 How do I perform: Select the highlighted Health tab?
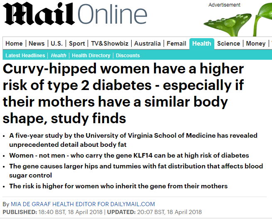click(202, 44)
